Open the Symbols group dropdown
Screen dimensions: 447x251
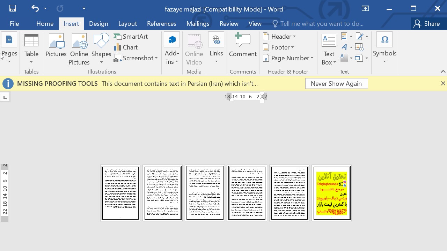pos(384,49)
